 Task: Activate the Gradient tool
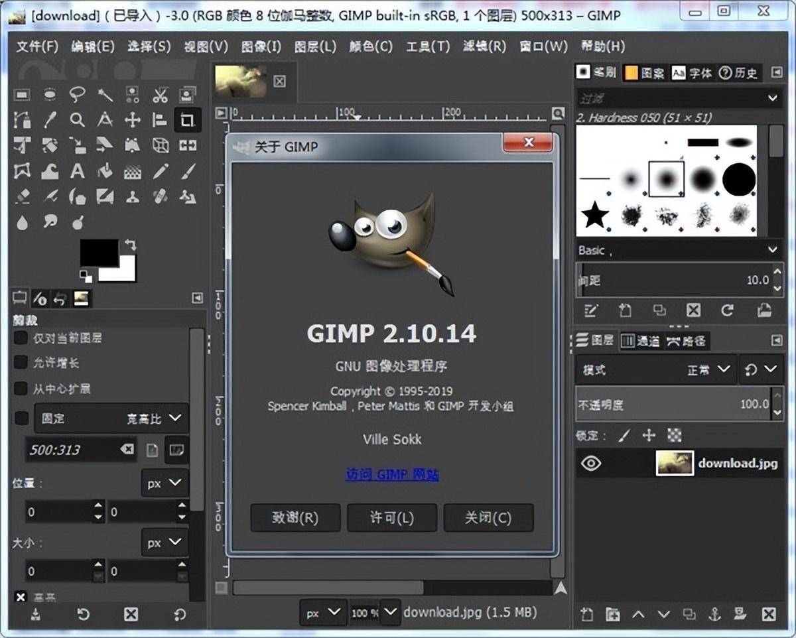click(x=133, y=171)
